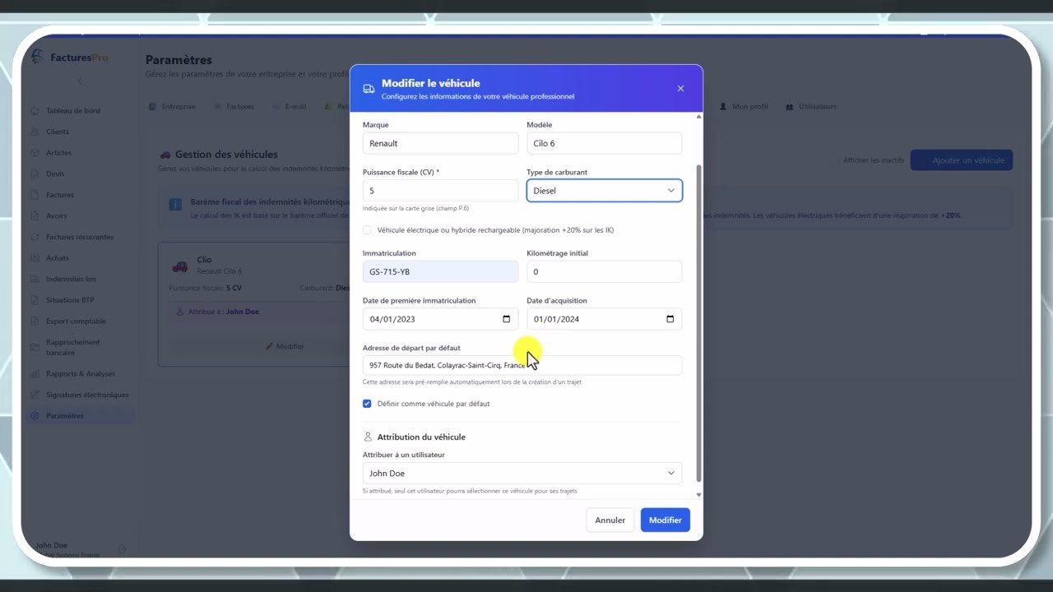Screen dimensions: 1053x592
Task: Open John Doe user menu in sidebar footer
Action: point(77,548)
